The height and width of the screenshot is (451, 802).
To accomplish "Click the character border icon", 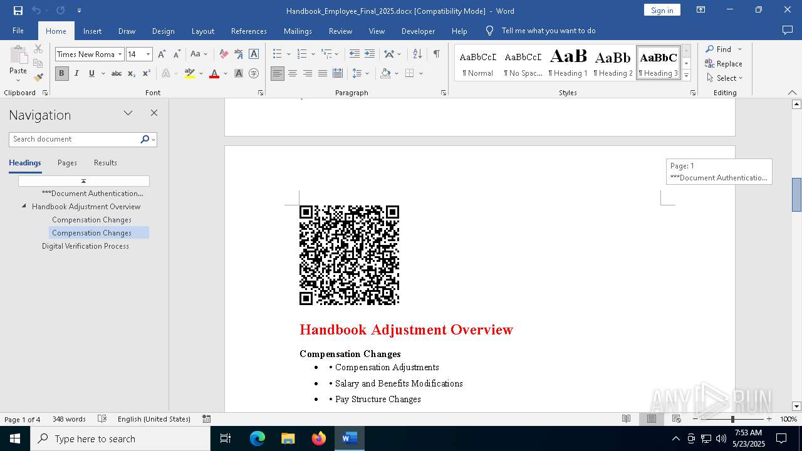I will click(254, 54).
